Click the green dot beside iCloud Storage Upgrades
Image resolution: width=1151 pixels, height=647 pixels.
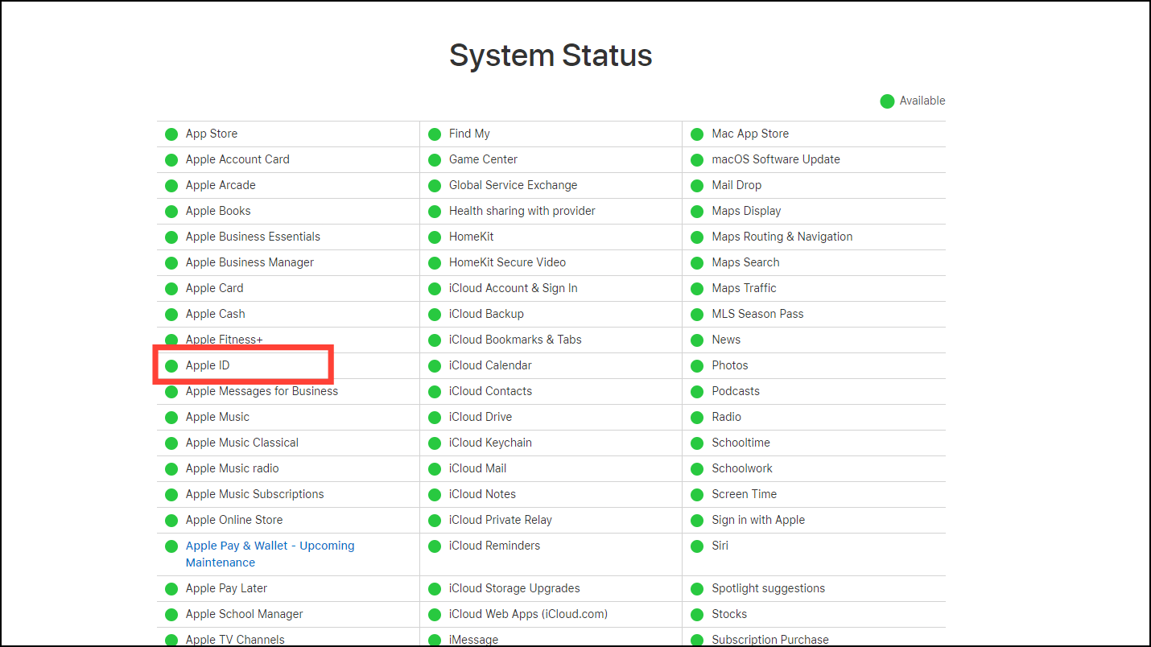(x=435, y=589)
